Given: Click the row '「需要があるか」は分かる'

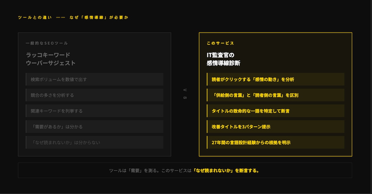Looking at the screenshot, I should pyautogui.click(x=95, y=127).
